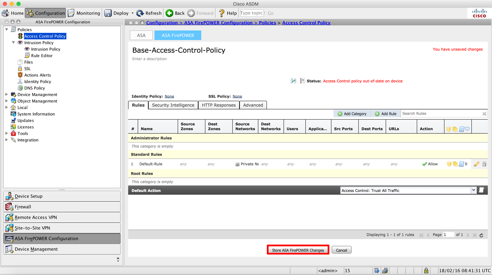
Task: Click the page number input field
Action: (449, 235)
